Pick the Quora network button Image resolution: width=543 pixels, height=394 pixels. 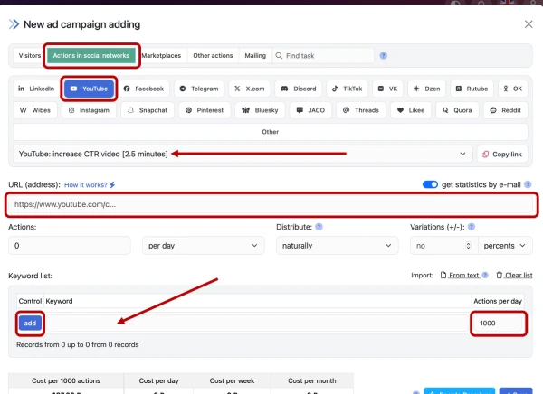tap(457, 110)
